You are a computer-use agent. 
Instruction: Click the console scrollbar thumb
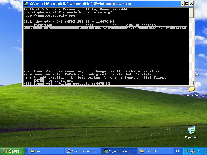coord(191,15)
